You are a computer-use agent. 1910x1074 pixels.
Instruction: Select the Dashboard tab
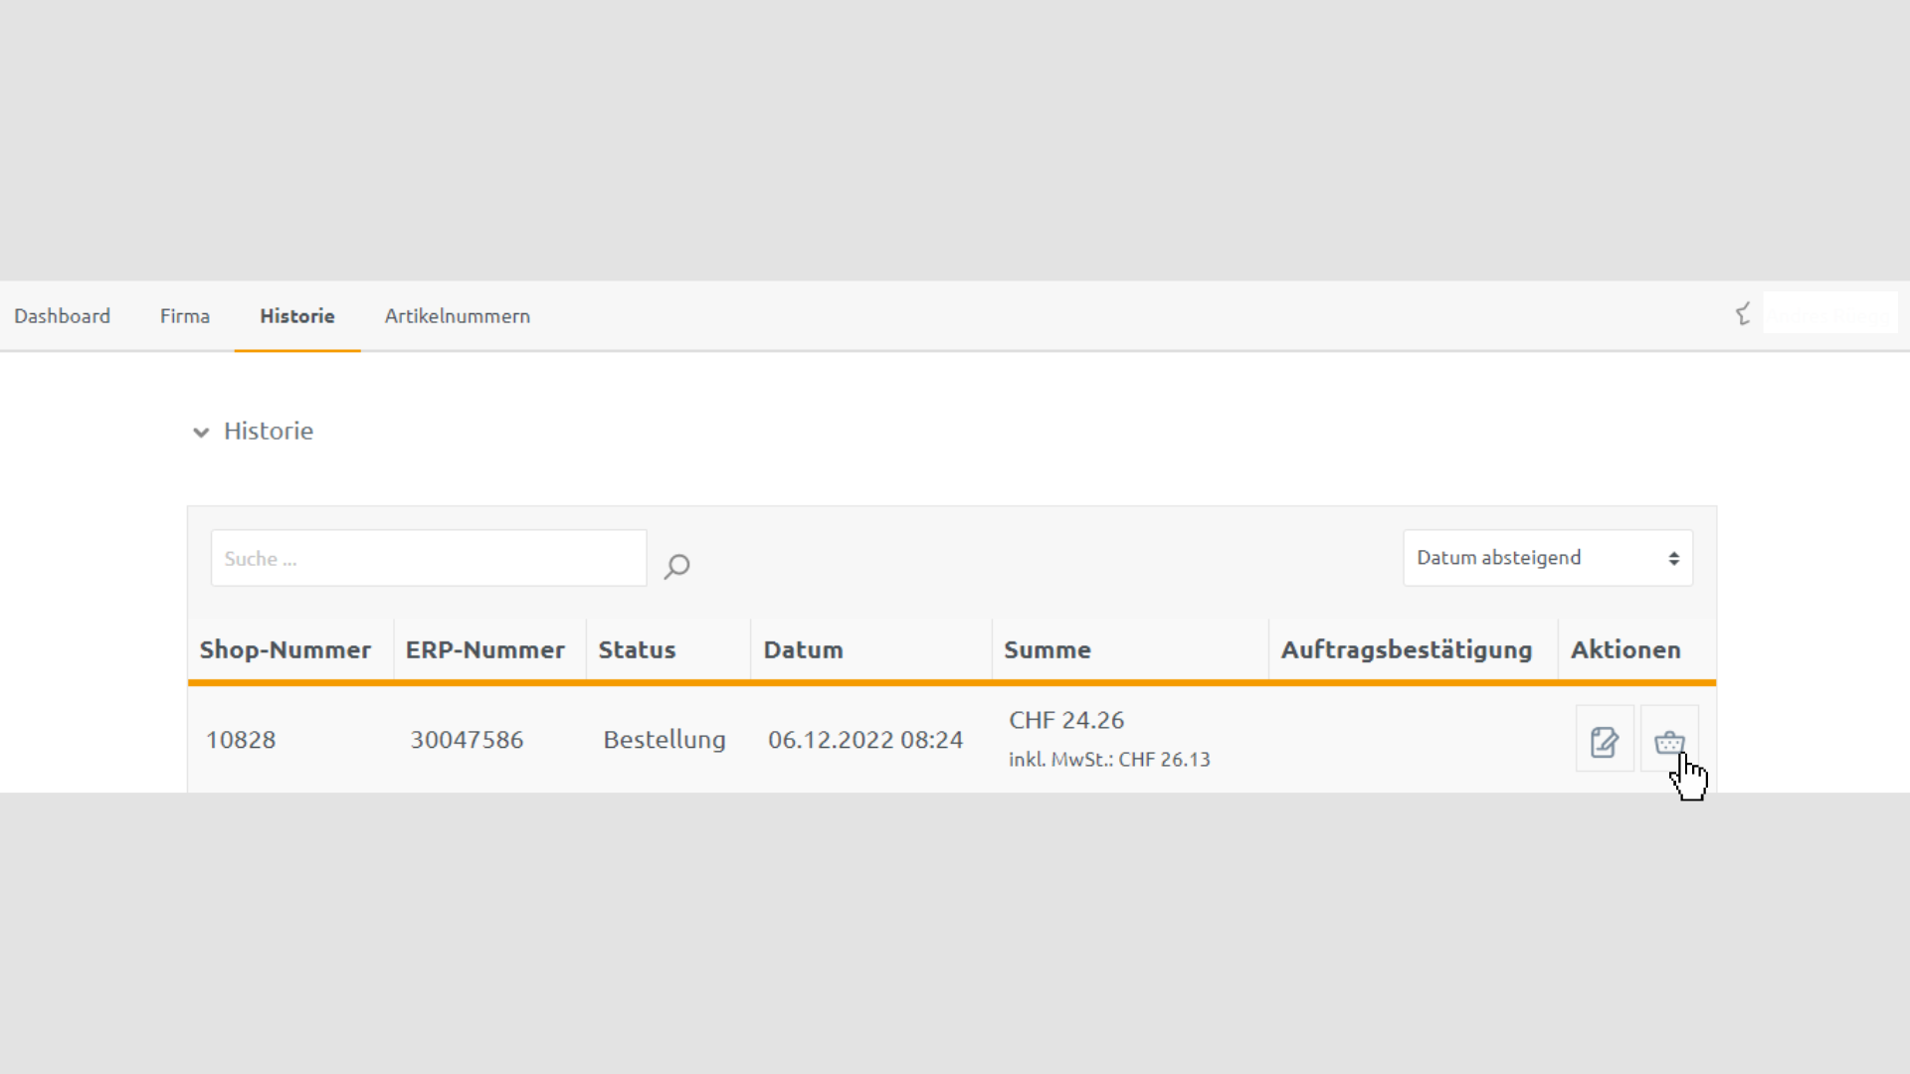62,316
